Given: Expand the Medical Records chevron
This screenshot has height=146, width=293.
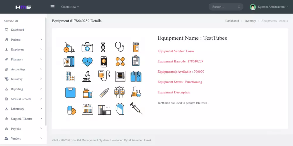Looking at the screenshot, I should pyautogui.click(x=41, y=99).
